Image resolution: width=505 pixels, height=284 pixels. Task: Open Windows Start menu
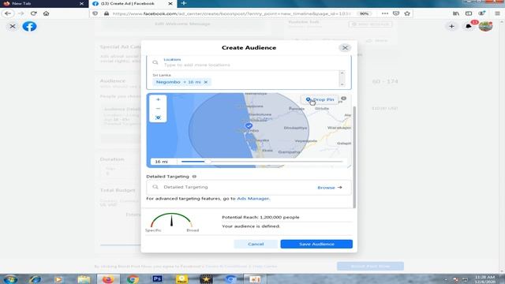coord(10,278)
